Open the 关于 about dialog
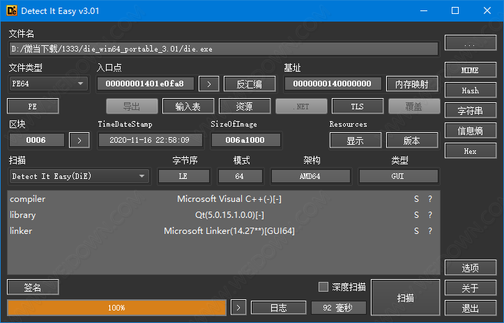Image resolution: width=504 pixels, height=323 pixels. tap(471, 287)
